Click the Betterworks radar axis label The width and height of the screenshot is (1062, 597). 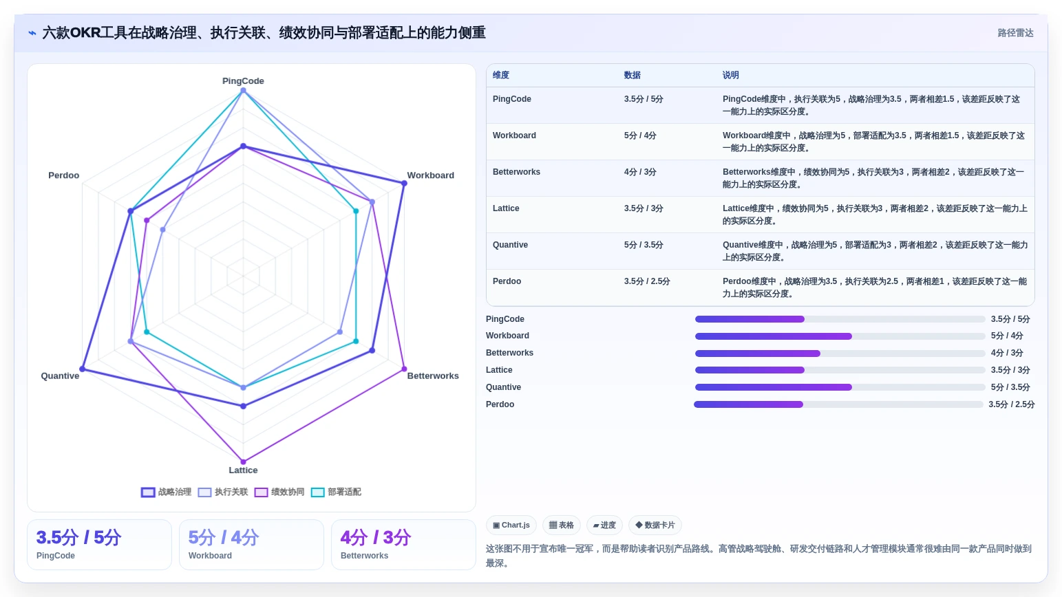433,376
